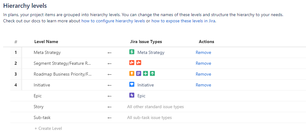The height and width of the screenshot is (132, 306).
Task: Remove the Segment Strategy/Feature level
Action: [x=203, y=63]
